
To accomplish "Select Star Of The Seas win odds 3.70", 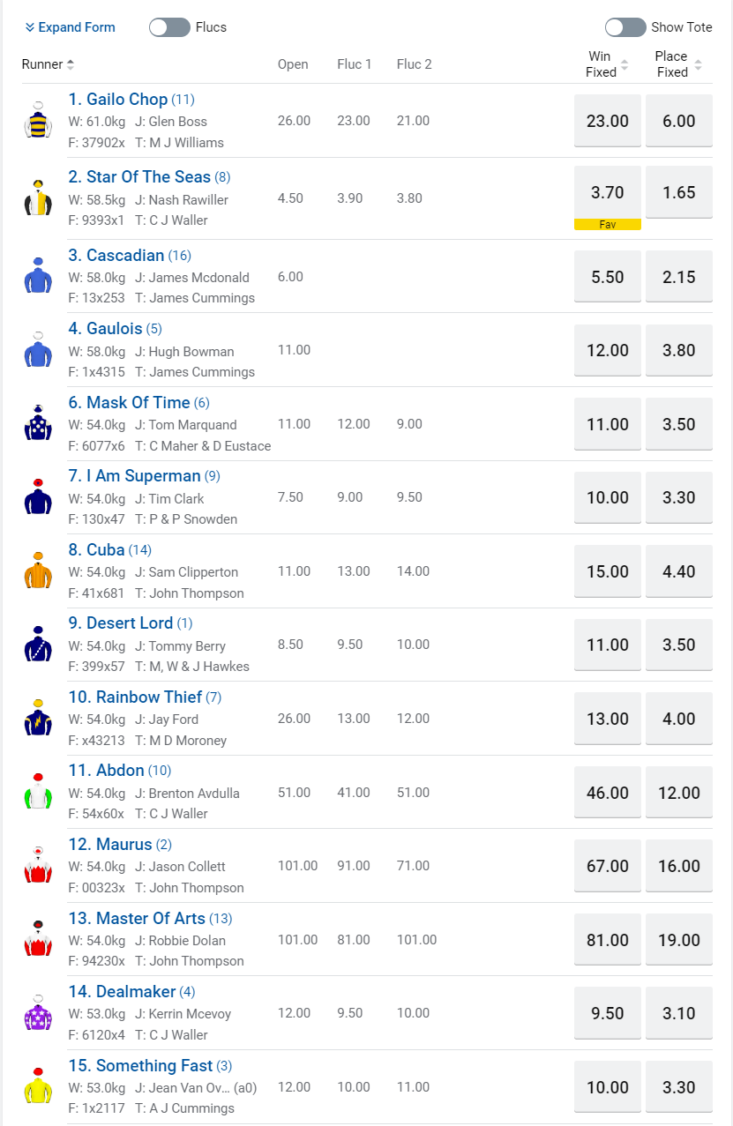I will click(x=608, y=192).
